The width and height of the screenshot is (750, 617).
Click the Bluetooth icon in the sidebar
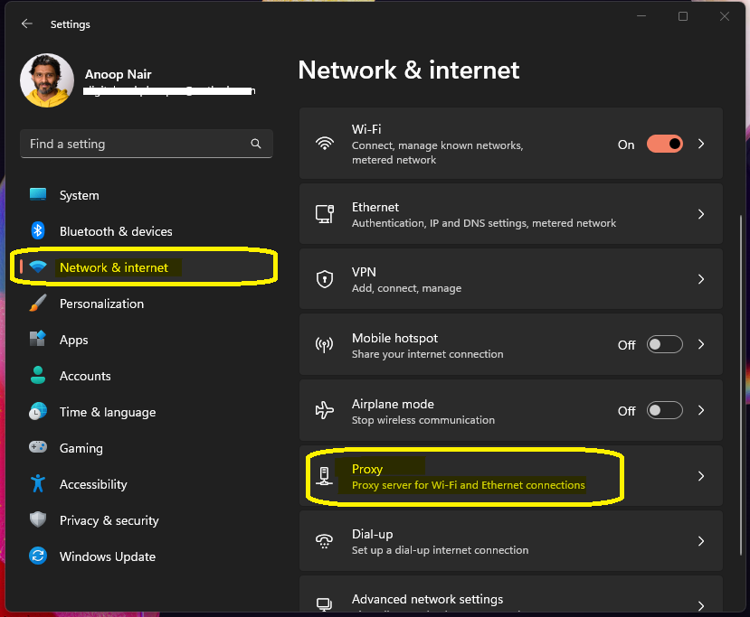pos(38,230)
